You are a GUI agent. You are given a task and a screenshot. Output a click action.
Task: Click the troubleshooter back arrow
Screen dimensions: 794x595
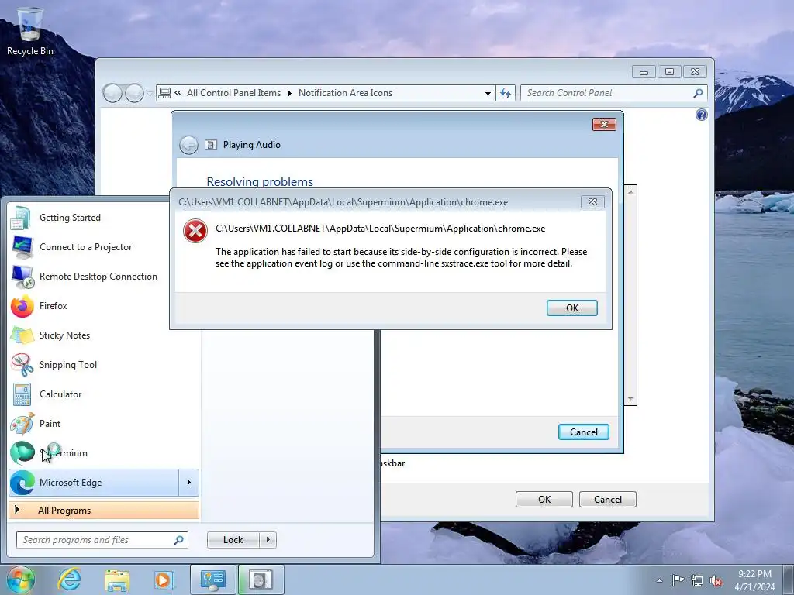(188, 145)
